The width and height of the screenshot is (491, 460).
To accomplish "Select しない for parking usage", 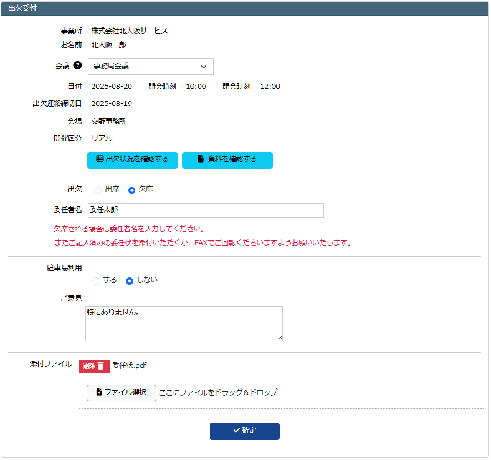I will point(129,280).
